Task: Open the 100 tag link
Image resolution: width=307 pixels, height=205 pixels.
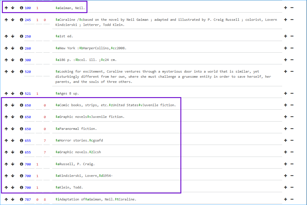Action: pos(28,8)
